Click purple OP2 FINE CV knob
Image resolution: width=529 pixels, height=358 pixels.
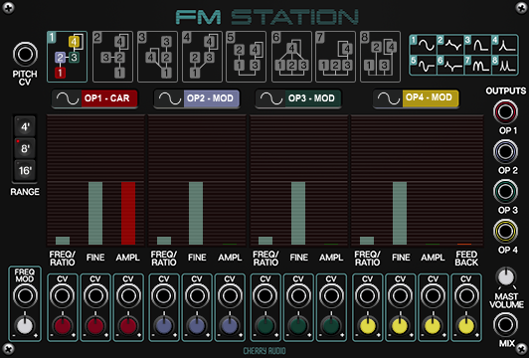[197, 325]
